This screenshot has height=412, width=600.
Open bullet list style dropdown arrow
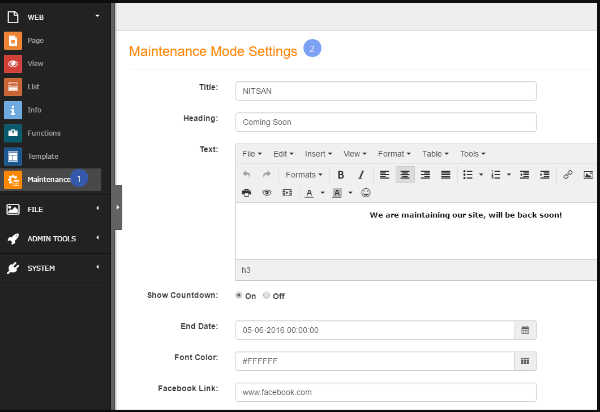point(481,175)
